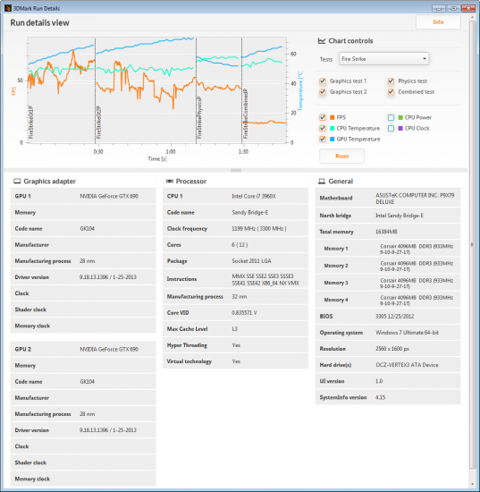Image resolution: width=480 pixels, height=492 pixels.
Task: Click the 3DMark app icon in title bar
Action: (x=8, y=8)
